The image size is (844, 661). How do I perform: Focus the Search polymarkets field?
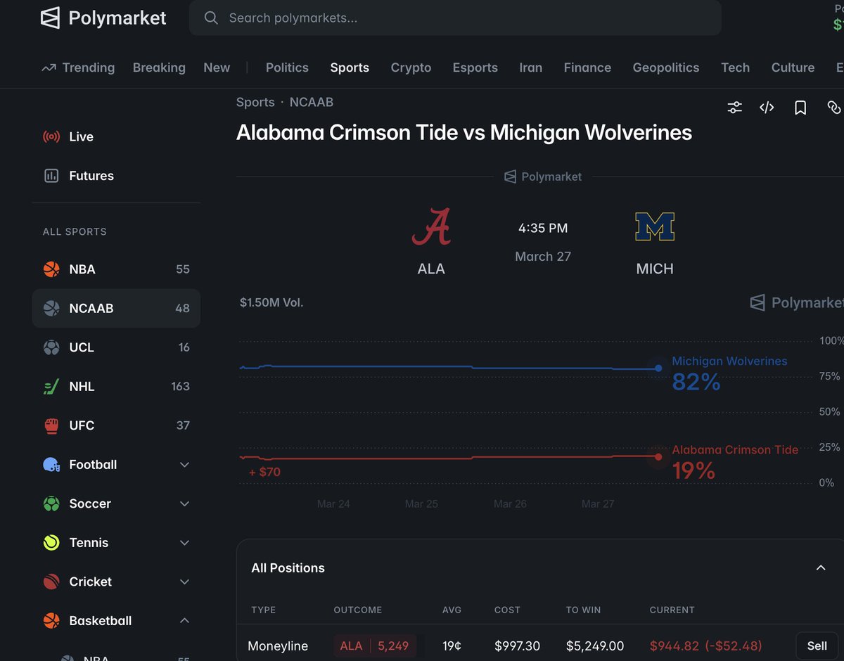pos(455,18)
